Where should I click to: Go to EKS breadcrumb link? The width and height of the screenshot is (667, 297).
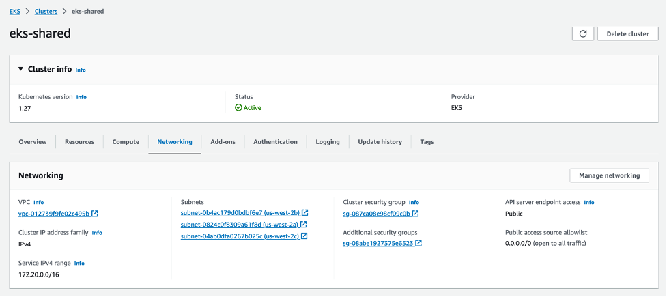[15, 12]
